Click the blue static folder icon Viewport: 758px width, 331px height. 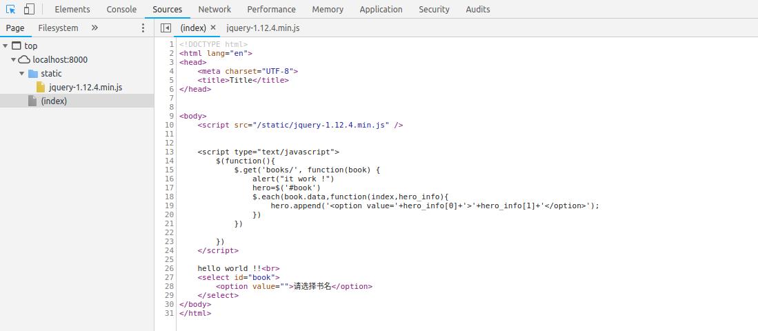point(33,74)
